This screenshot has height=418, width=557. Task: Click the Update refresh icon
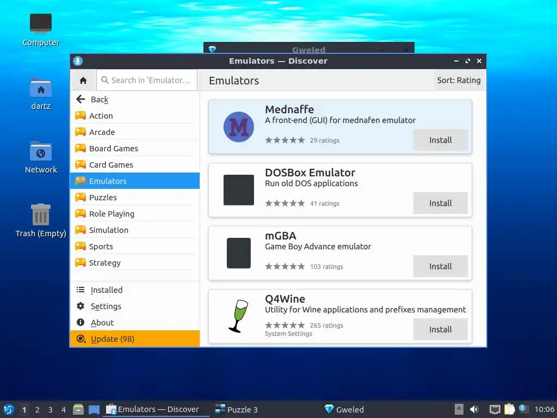tap(81, 339)
